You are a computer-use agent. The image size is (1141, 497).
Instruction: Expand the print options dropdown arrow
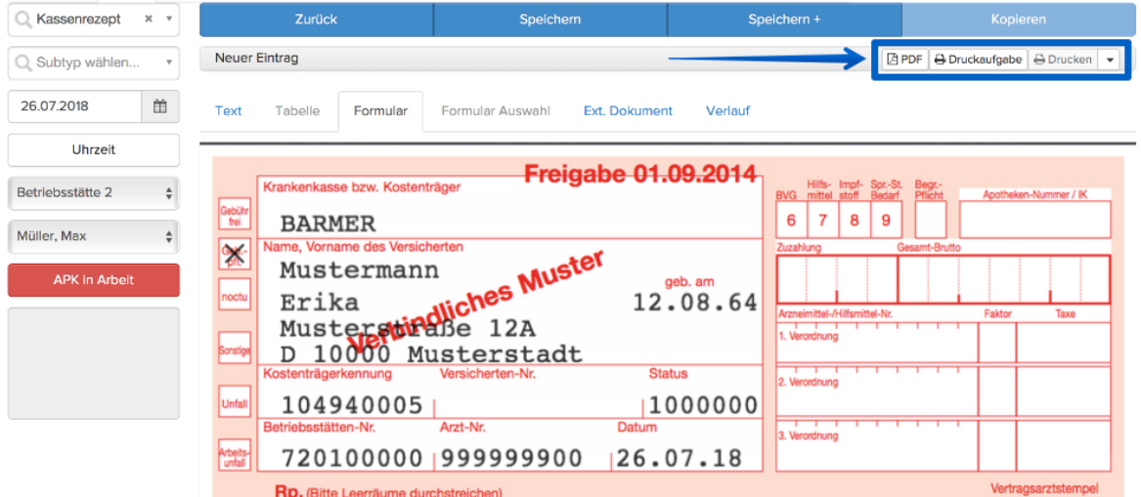coord(1109,60)
